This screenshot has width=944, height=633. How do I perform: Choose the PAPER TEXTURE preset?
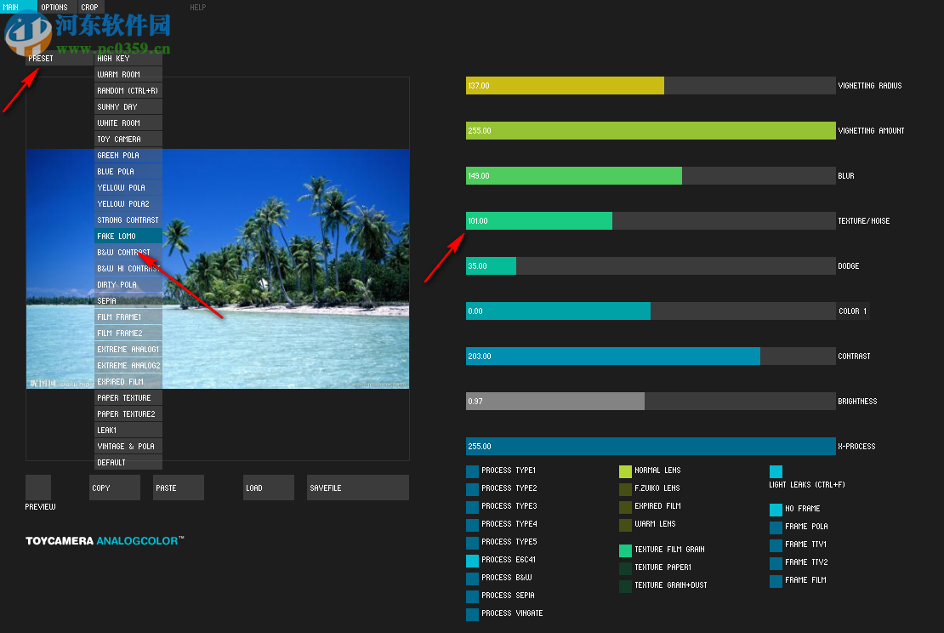pos(128,398)
